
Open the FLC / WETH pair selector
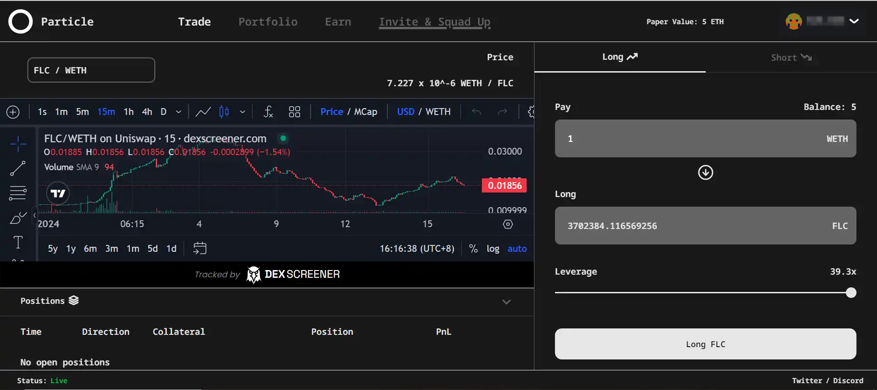click(x=91, y=70)
